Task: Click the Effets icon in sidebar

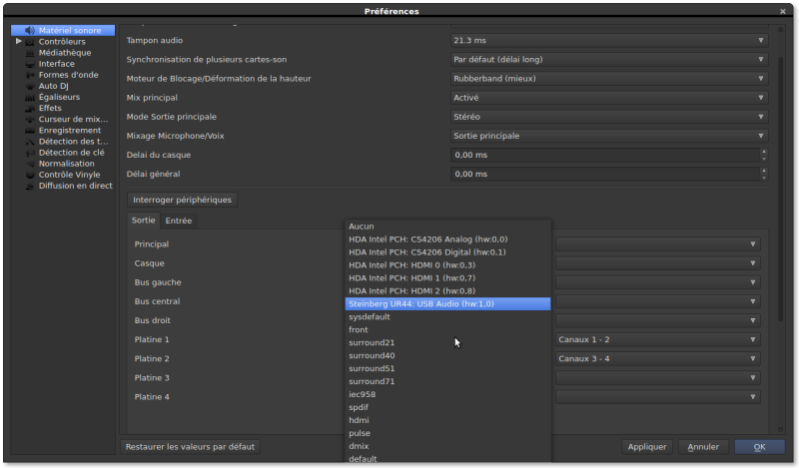Action: (30, 108)
